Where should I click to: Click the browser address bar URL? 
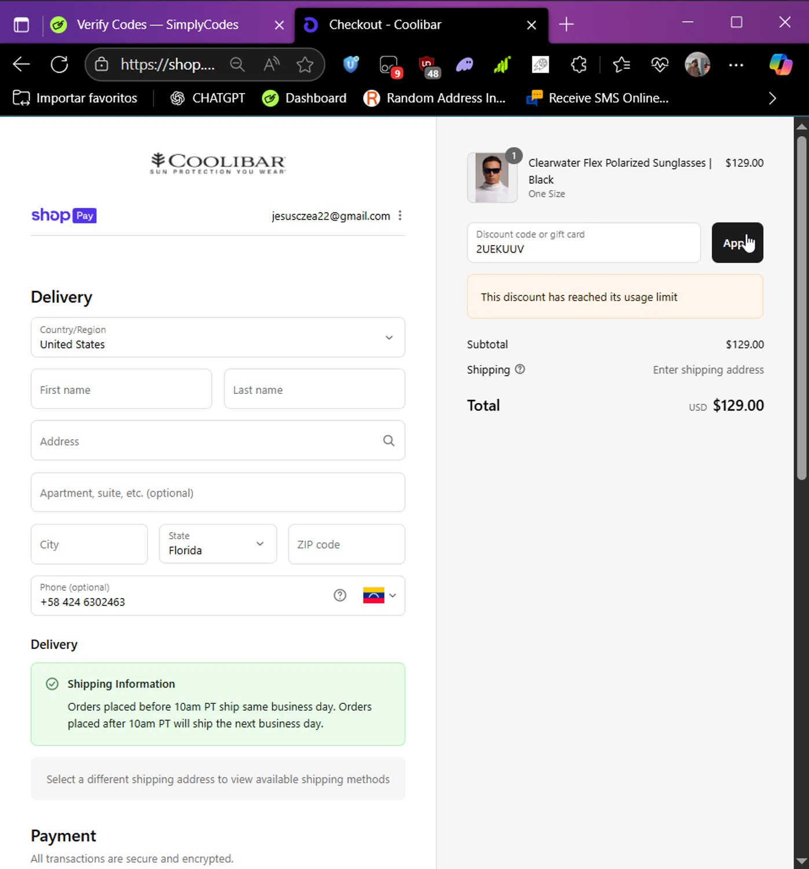point(167,64)
